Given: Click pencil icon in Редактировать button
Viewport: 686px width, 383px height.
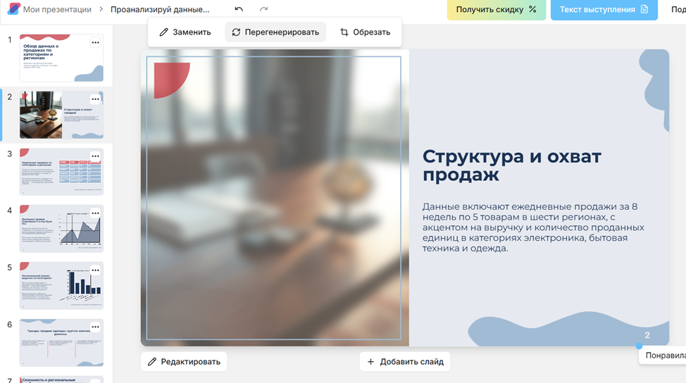Looking at the screenshot, I should click(152, 362).
